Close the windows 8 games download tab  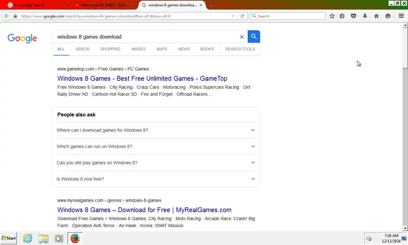[x=201, y=5]
